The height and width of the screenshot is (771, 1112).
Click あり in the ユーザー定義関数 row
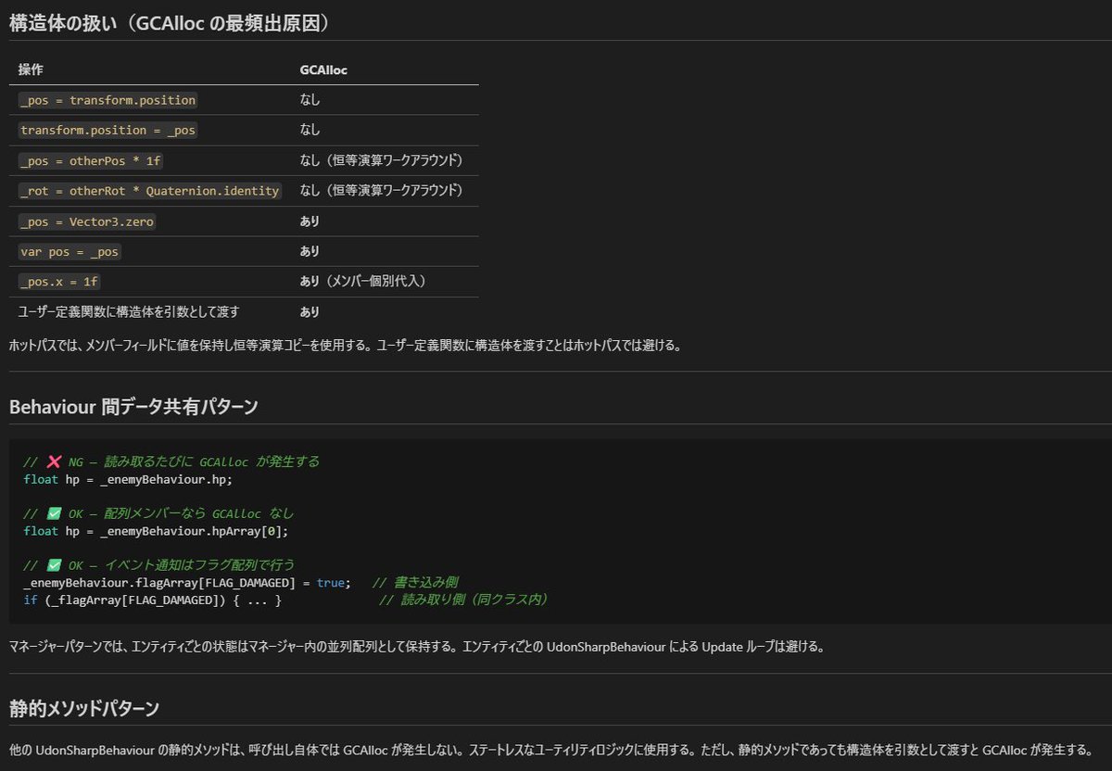coord(310,312)
